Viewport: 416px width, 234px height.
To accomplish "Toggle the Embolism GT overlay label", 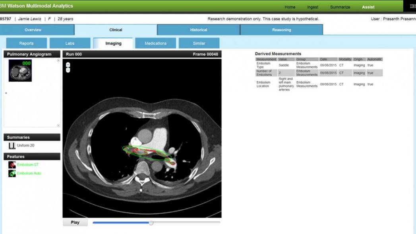I will 28,165.
